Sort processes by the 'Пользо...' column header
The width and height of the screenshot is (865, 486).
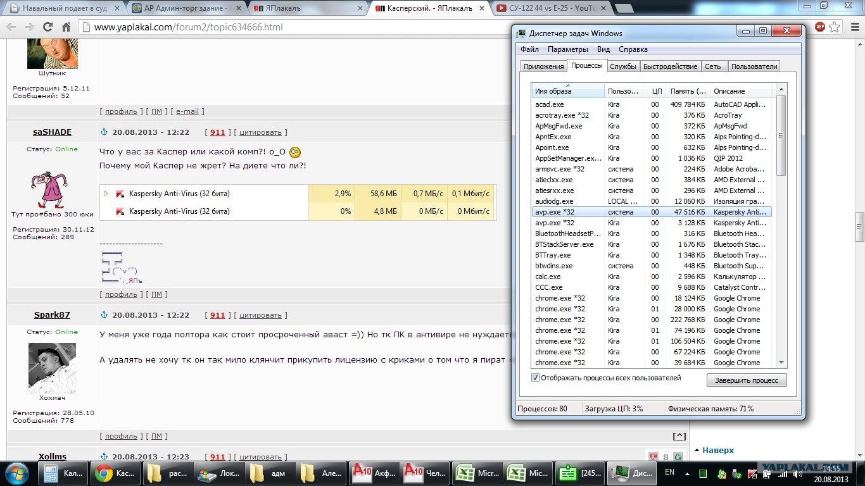(x=625, y=91)
